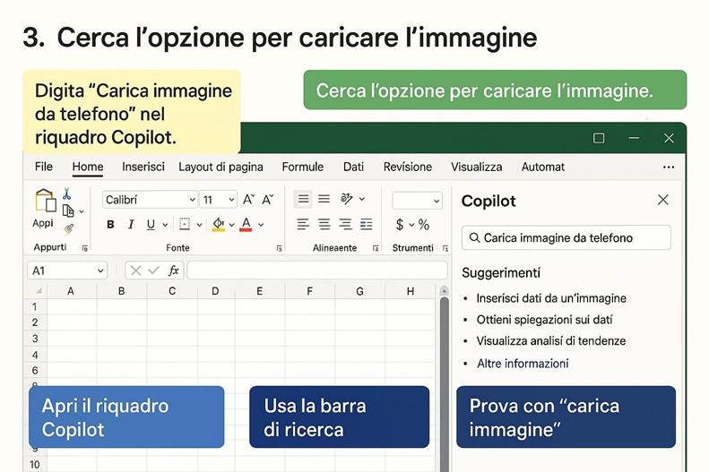Switch to the Formule tab
Viewport: 709px width, 472px height.
pos(302,167)
